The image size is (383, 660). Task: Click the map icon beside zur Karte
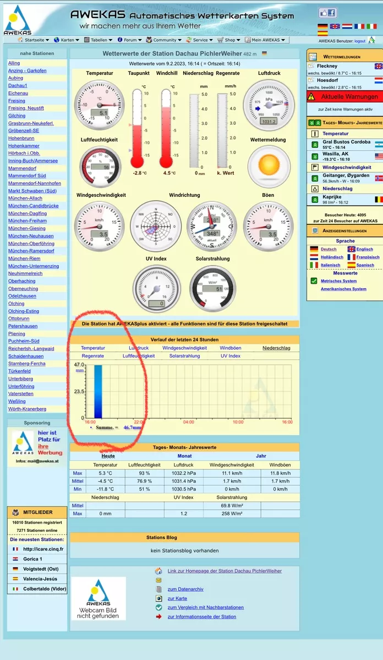click(158, 598)
